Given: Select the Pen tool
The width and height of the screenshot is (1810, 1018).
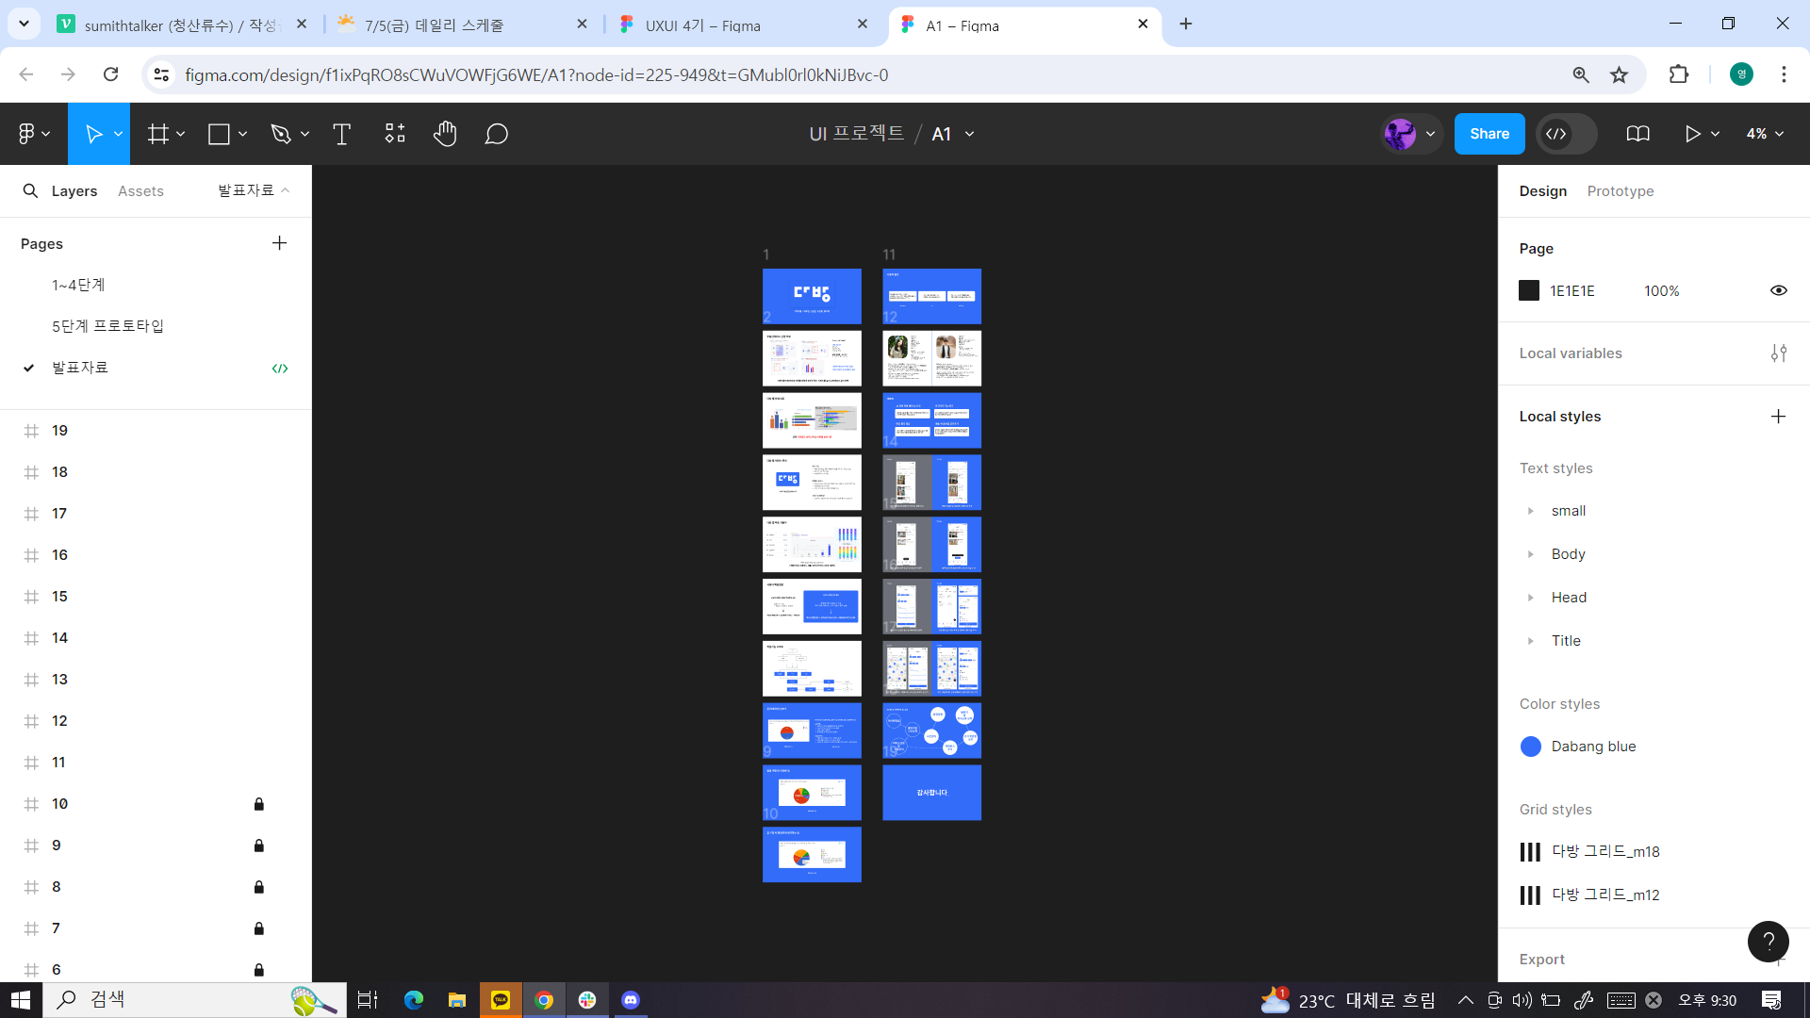Looking at the screenshot, I should 281,134.
